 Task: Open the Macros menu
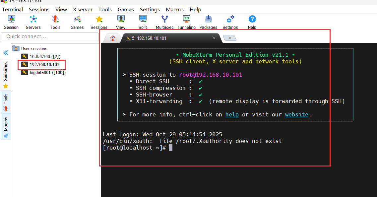tap(175, 9)
